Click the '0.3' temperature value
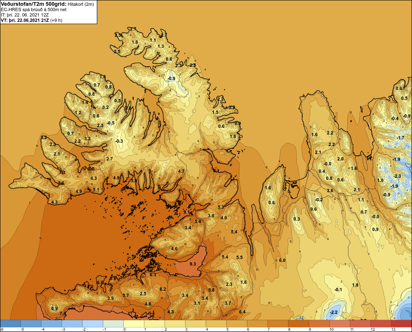Viewport: 412px width, 332px height. tap(296, 219)
